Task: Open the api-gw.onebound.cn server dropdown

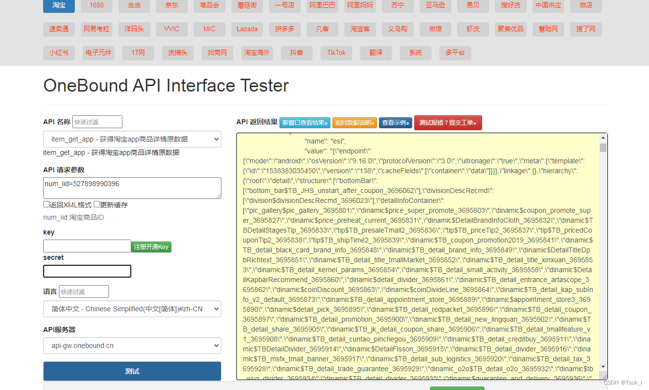Action: point(132,345)
